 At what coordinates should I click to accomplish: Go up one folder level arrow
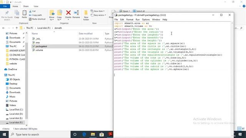click(17, 28)
